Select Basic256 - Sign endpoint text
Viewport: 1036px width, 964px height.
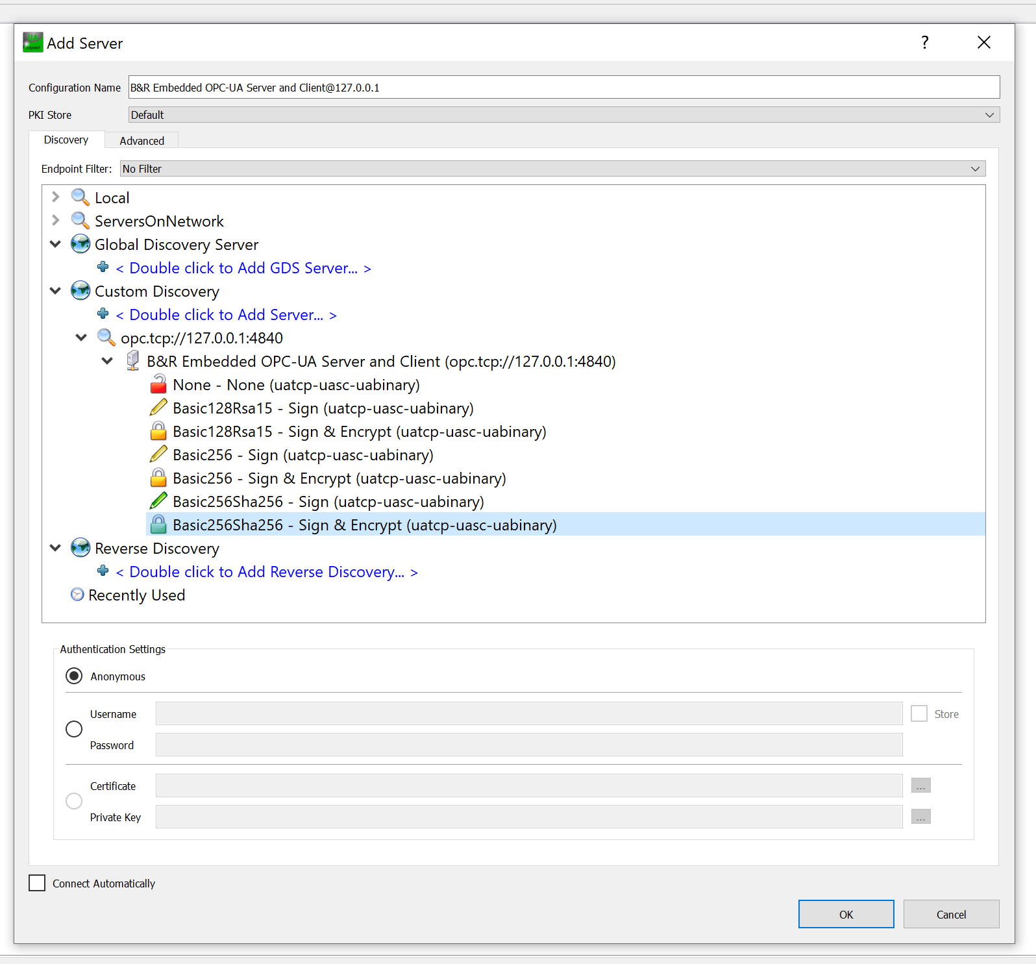point(303,455)
